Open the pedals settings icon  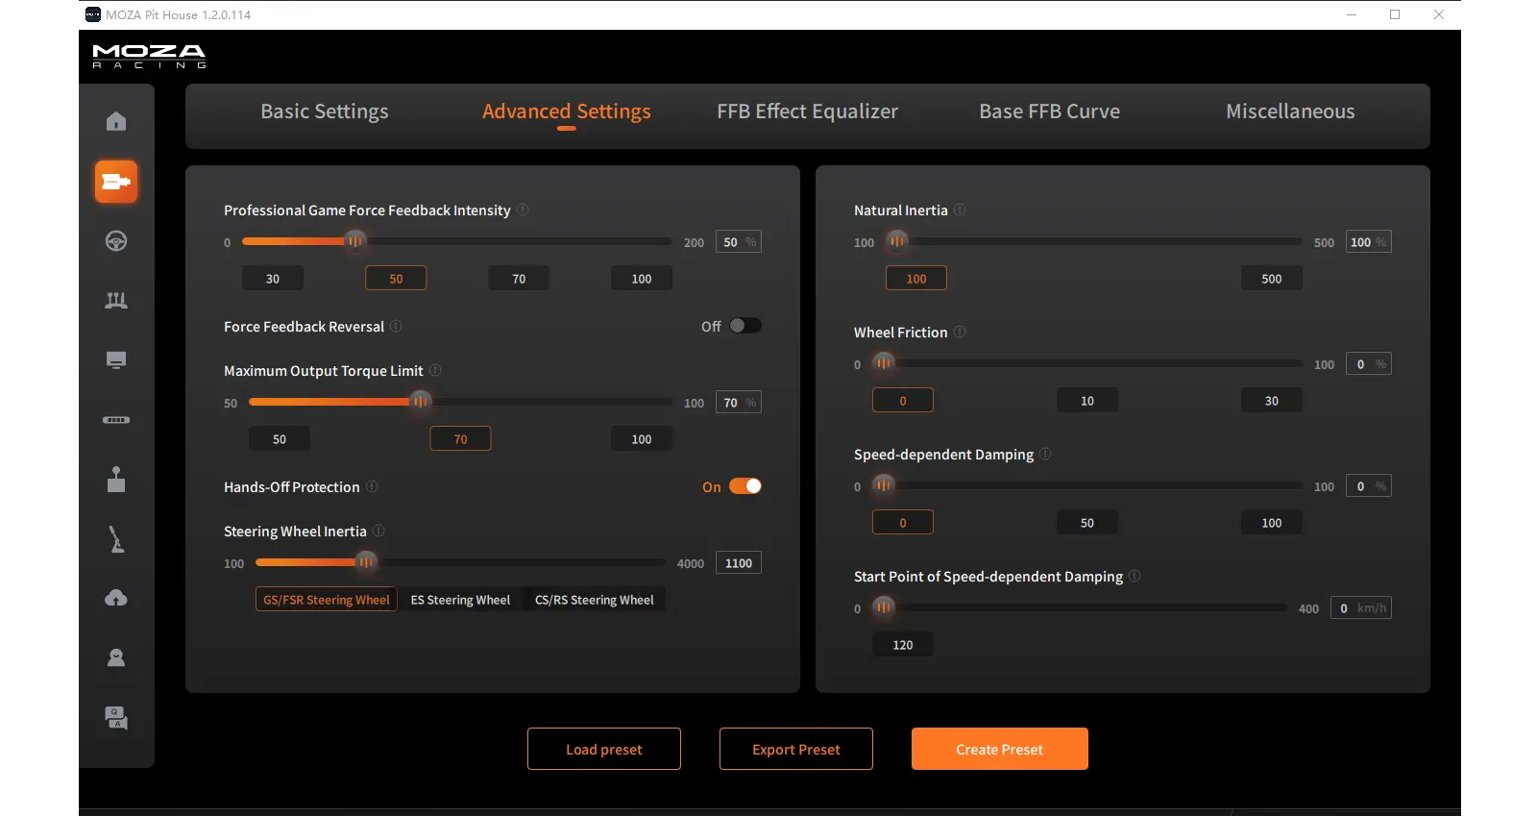point(116,301)
